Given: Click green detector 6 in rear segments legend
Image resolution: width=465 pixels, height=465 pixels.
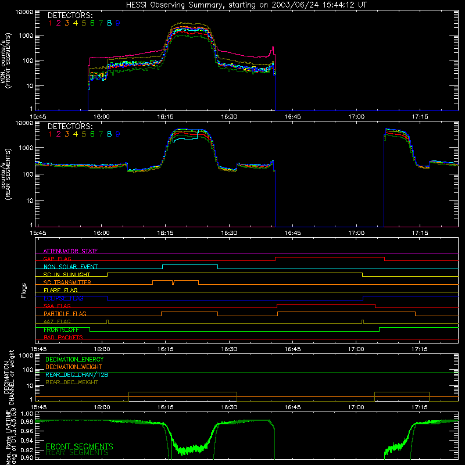Looking at the screenshot, I should pos(92,134).
